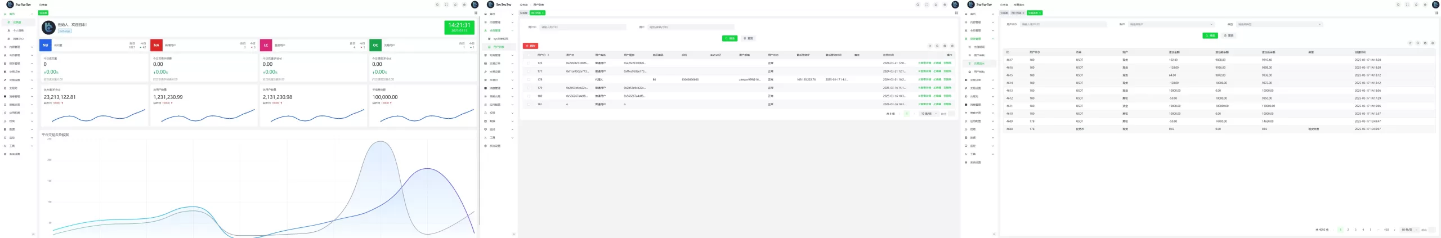Screen dimensions: 1441x238
Task: Click the red 删除 button above the user table
Action: tap(530, 46)
